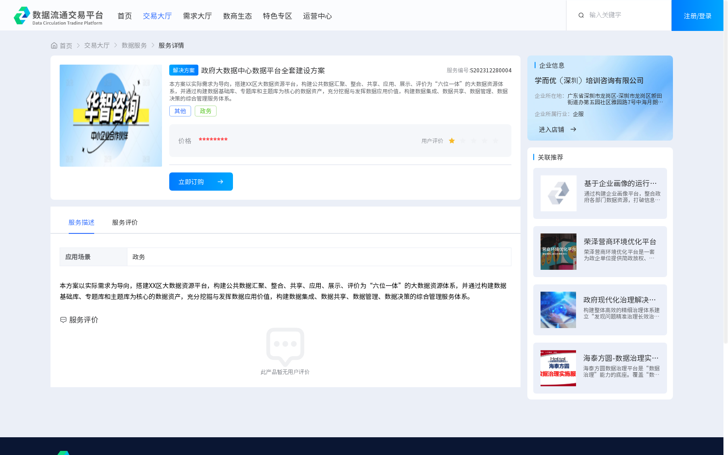Screen dimensions: 728x455
Task: Click the 应用场景 table header cell
Action: click(93, 257)
